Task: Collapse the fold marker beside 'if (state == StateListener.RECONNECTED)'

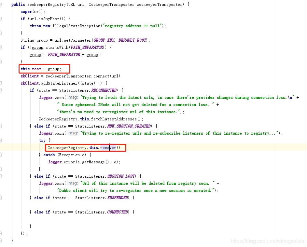Action: [x=1, y=90]
